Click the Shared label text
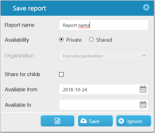 pos(104,40)
